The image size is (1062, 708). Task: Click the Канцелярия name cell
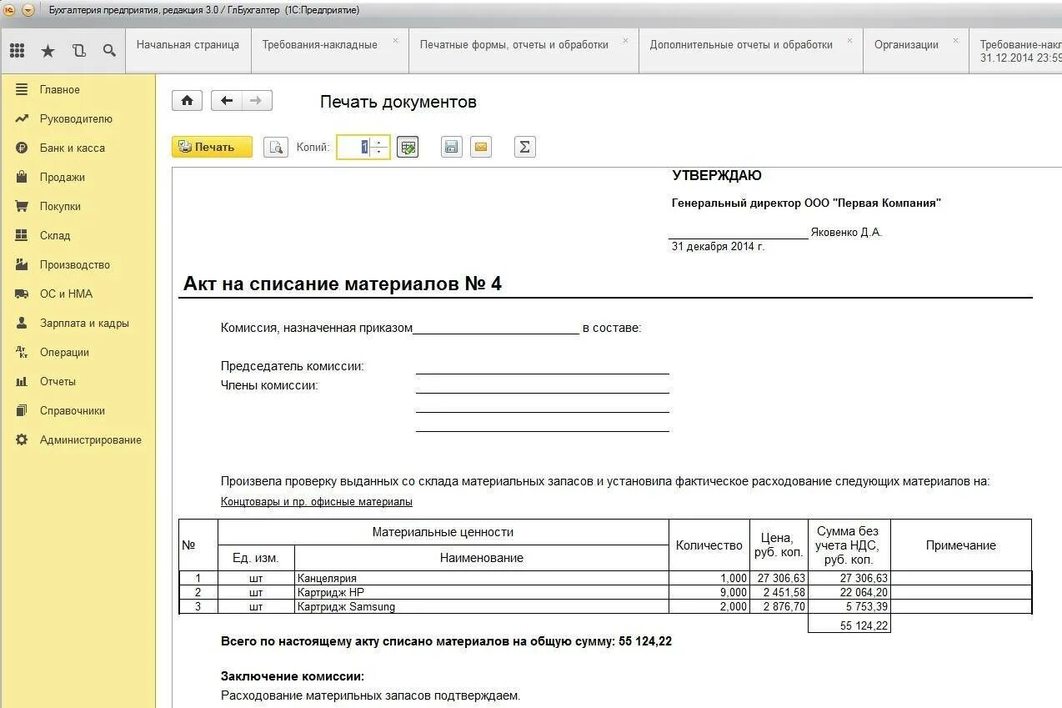[482, 578]
